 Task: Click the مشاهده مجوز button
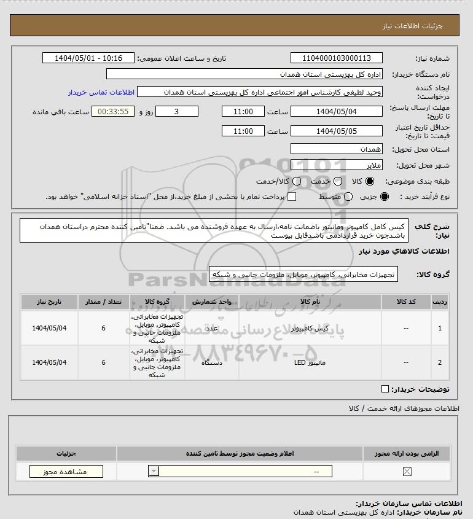point(66,471)
